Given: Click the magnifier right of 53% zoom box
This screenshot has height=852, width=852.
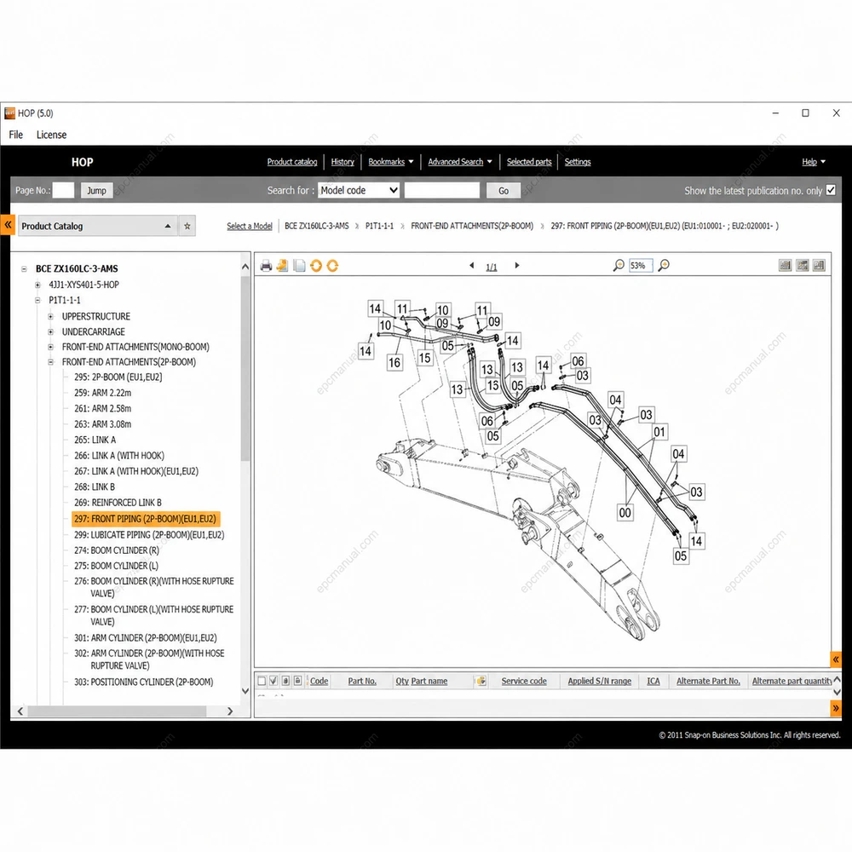Looking at the screenshot, I should click(x=664, y=265).
